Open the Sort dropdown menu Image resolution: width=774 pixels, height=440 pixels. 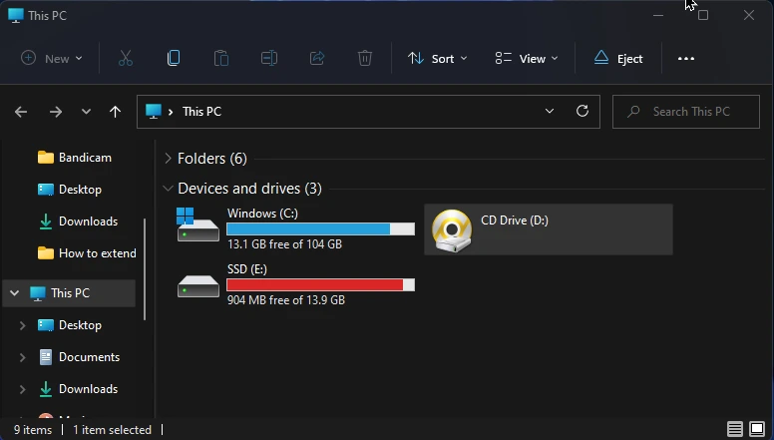pos(437,58)
